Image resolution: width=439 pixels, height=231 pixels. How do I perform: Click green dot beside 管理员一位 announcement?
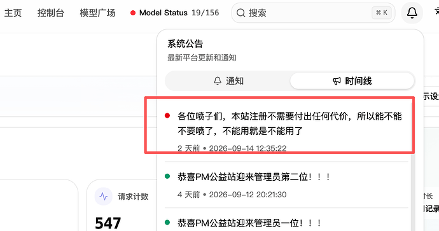point(167,222)
